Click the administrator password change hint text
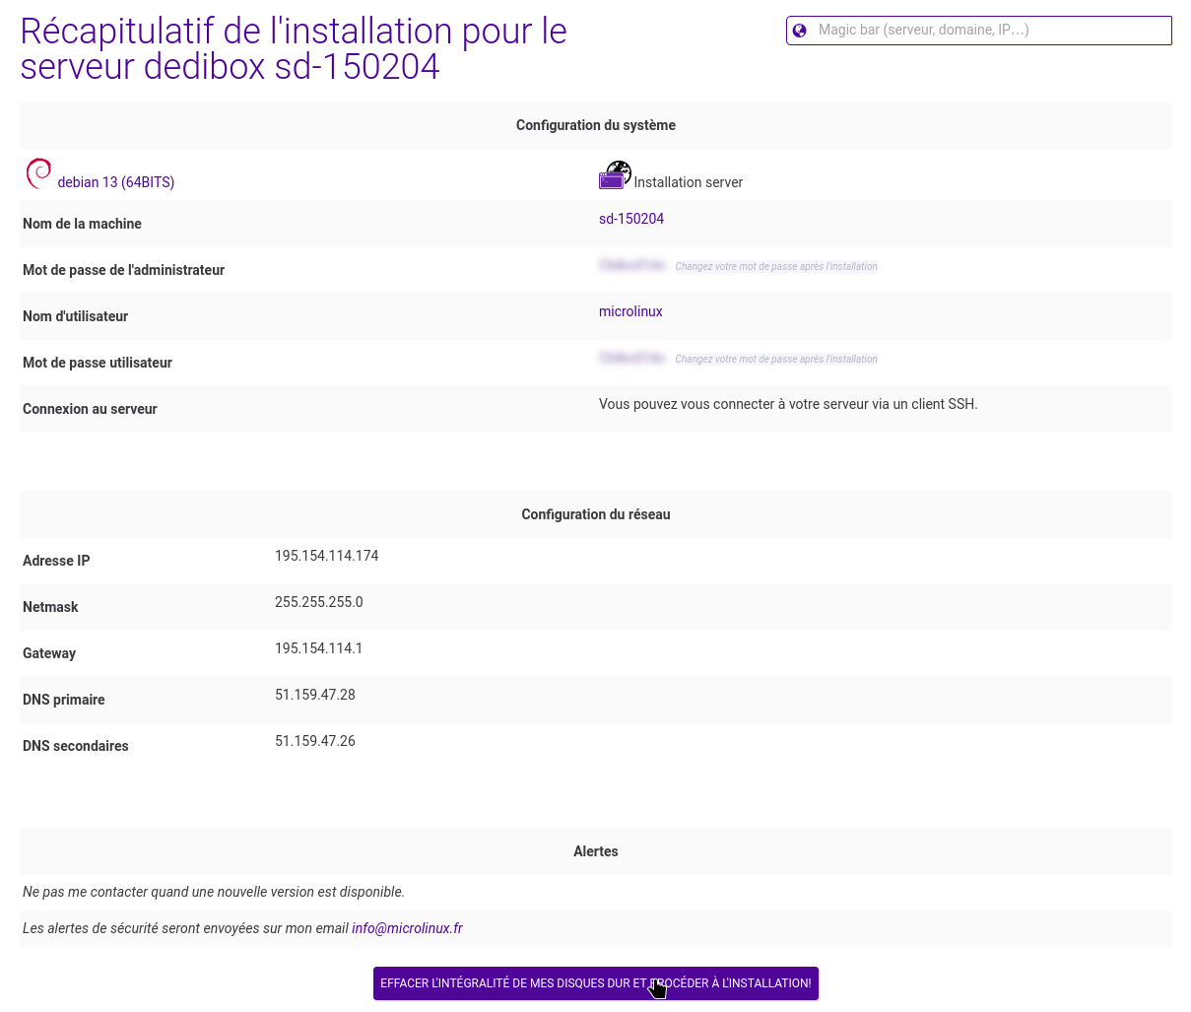This screenshot has width=1191, height=1012. (x=776, y=267)
